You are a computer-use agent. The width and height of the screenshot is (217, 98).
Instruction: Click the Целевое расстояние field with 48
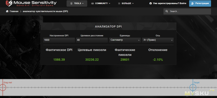click(x=92, y=40)
